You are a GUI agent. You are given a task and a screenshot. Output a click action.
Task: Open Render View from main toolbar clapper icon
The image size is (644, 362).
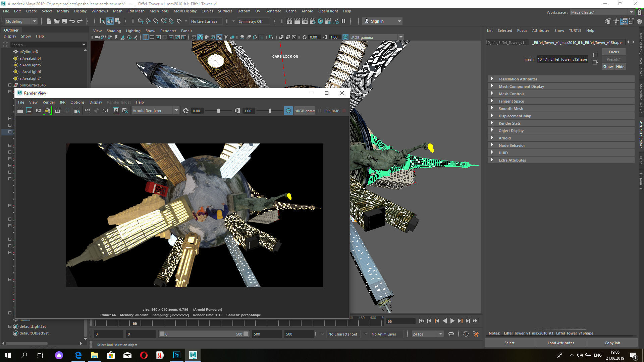(x=289, y=21)
